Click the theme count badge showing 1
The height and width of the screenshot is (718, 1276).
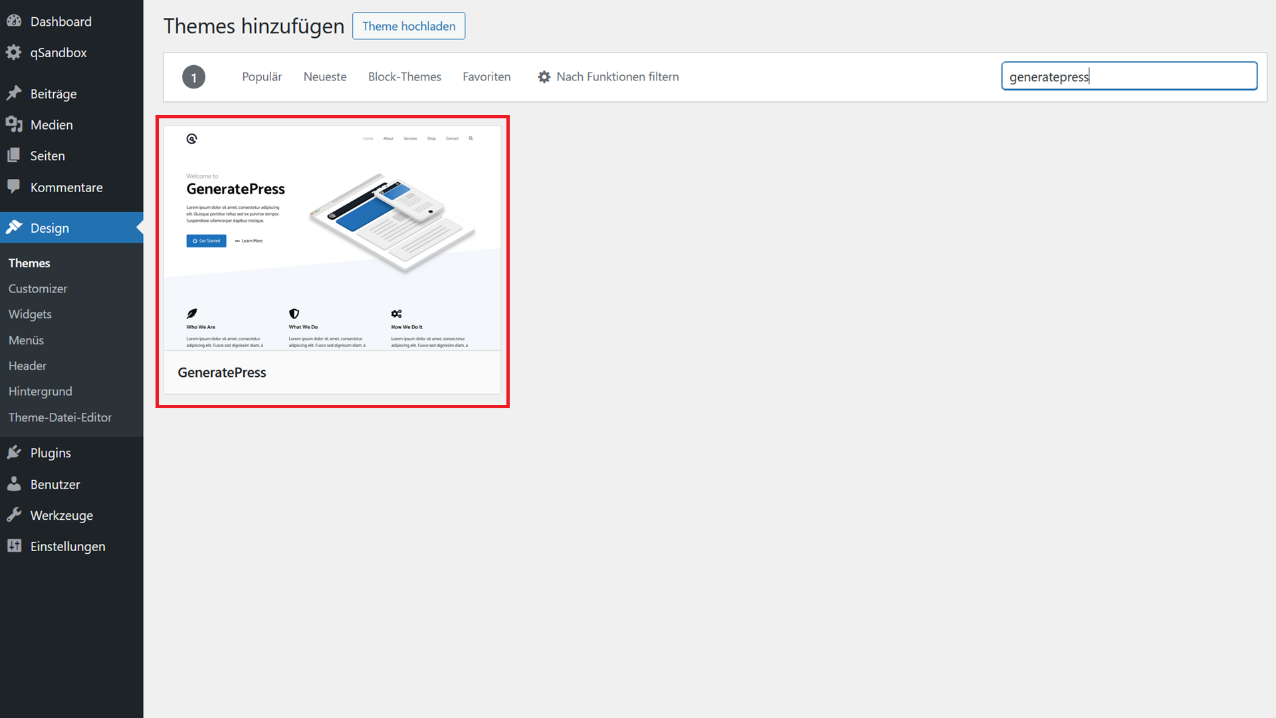point(193,77)
